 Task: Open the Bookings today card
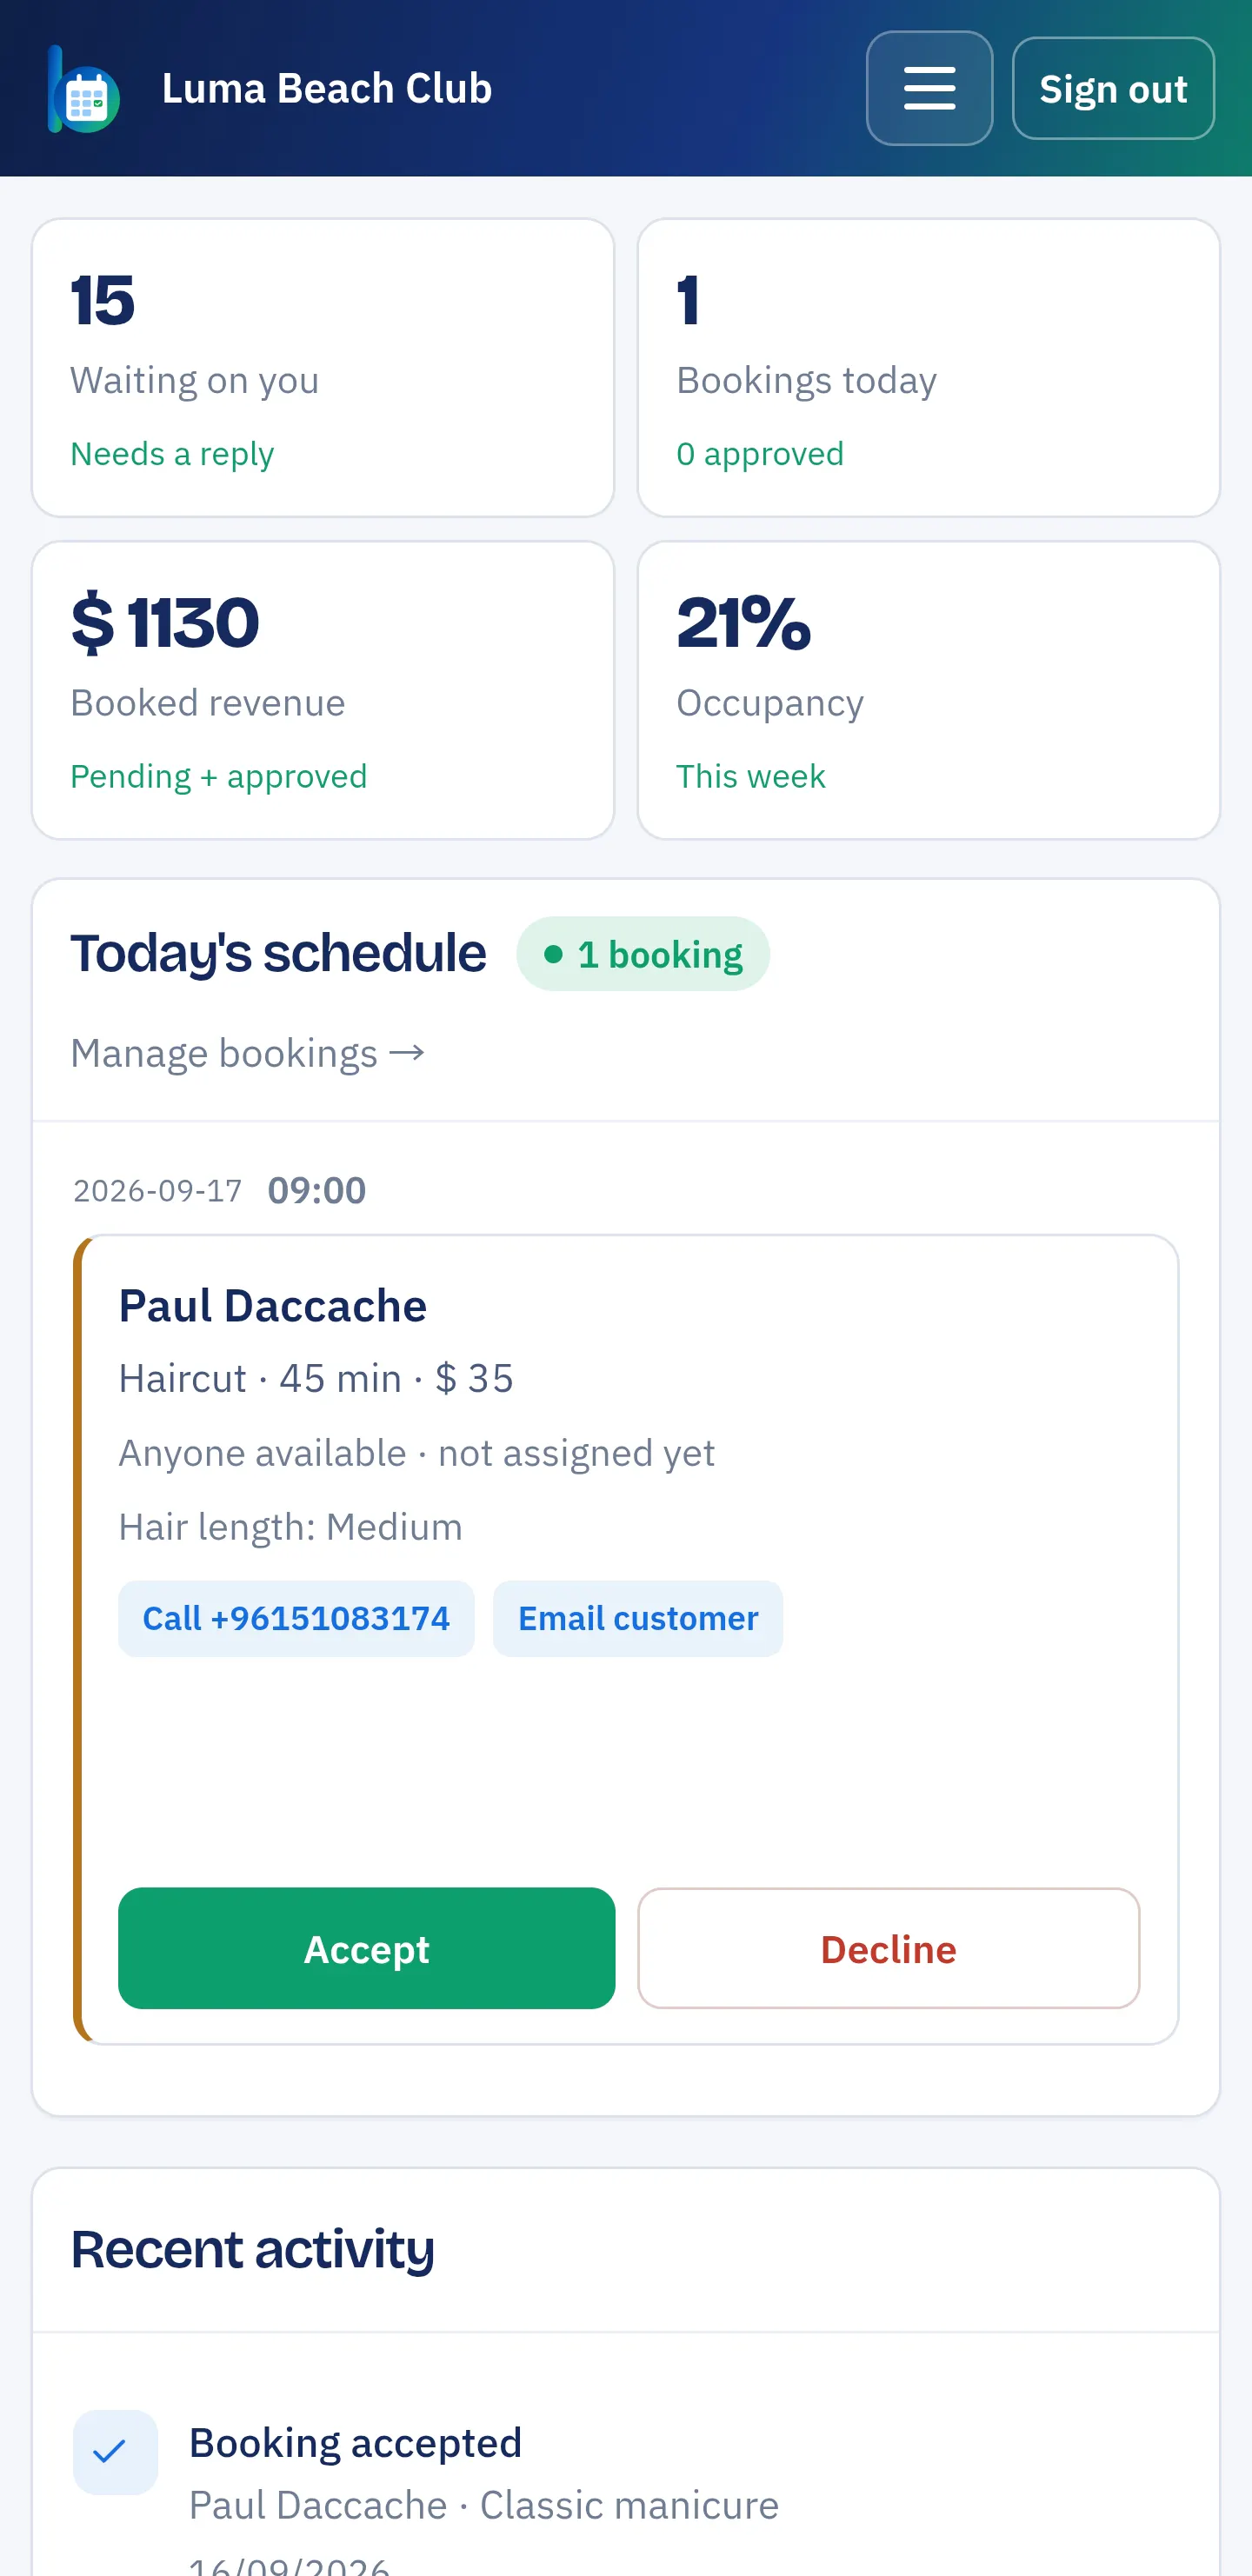point(929,368)
